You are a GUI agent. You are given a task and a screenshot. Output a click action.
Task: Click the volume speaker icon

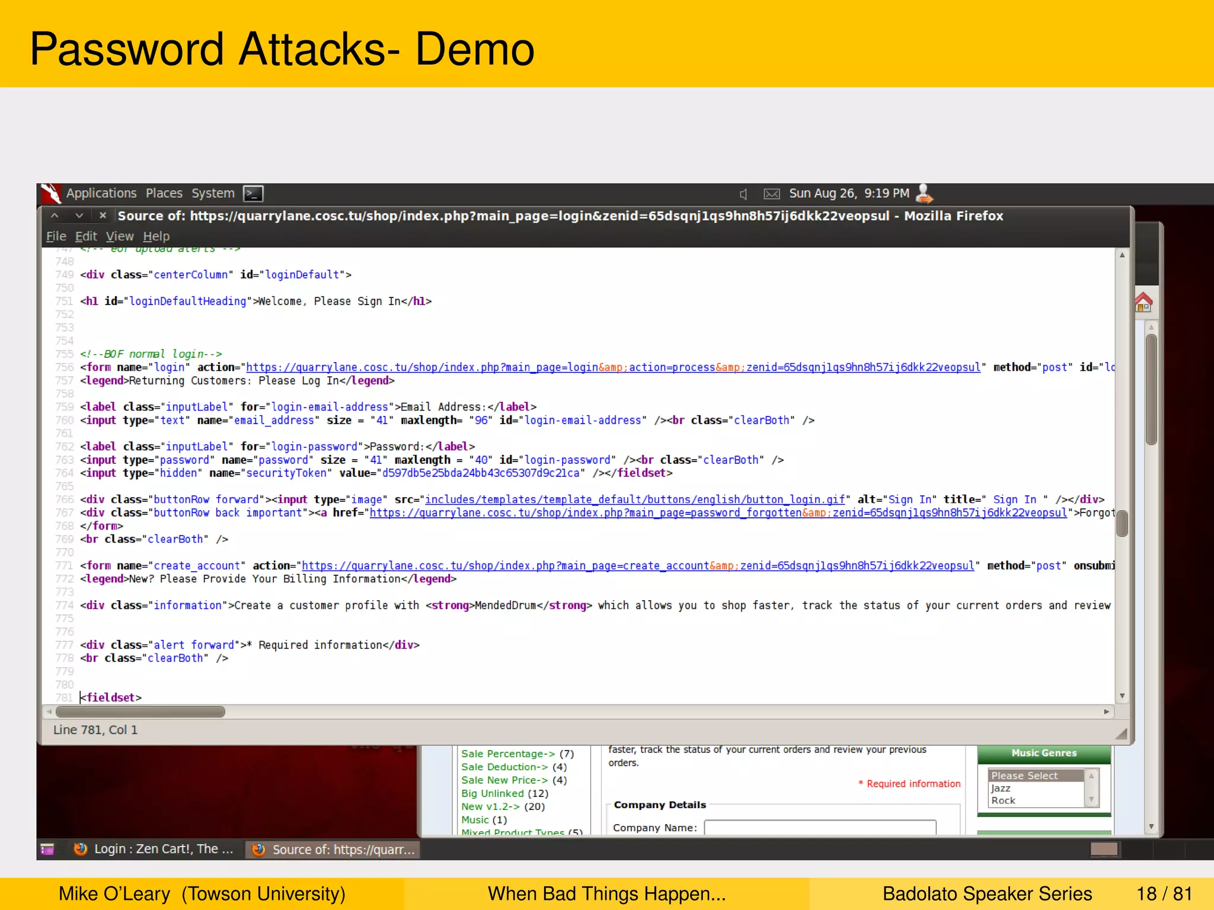pos(743,194)
